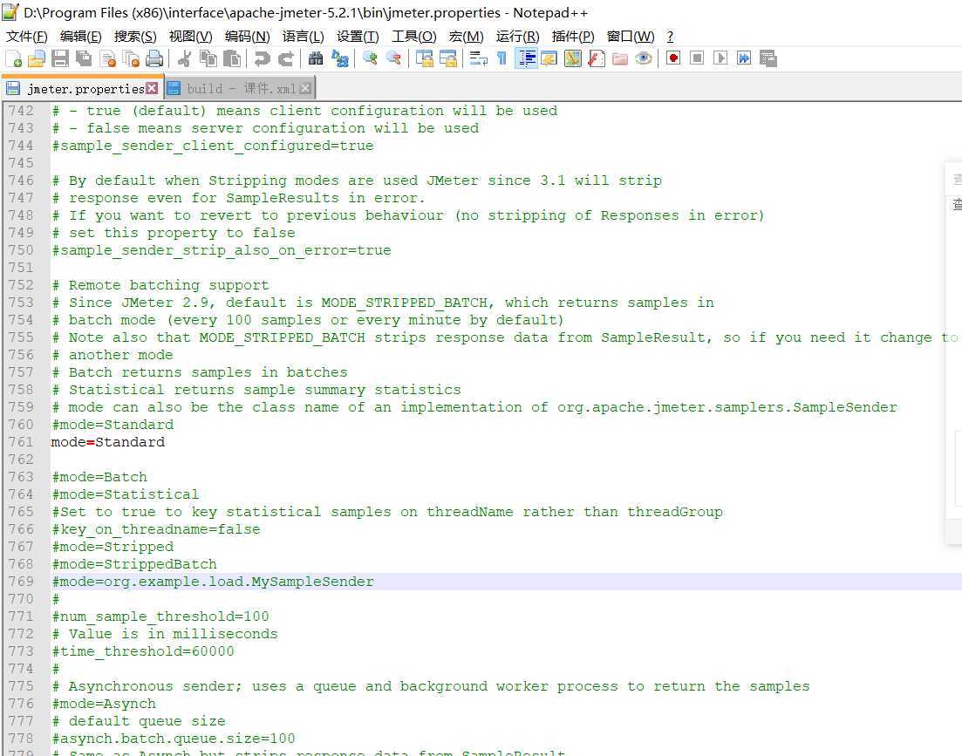Open the 视图(V) menu
Image resolution: width=962 pixels, height=756 pixels.
(x=190, y=37)
